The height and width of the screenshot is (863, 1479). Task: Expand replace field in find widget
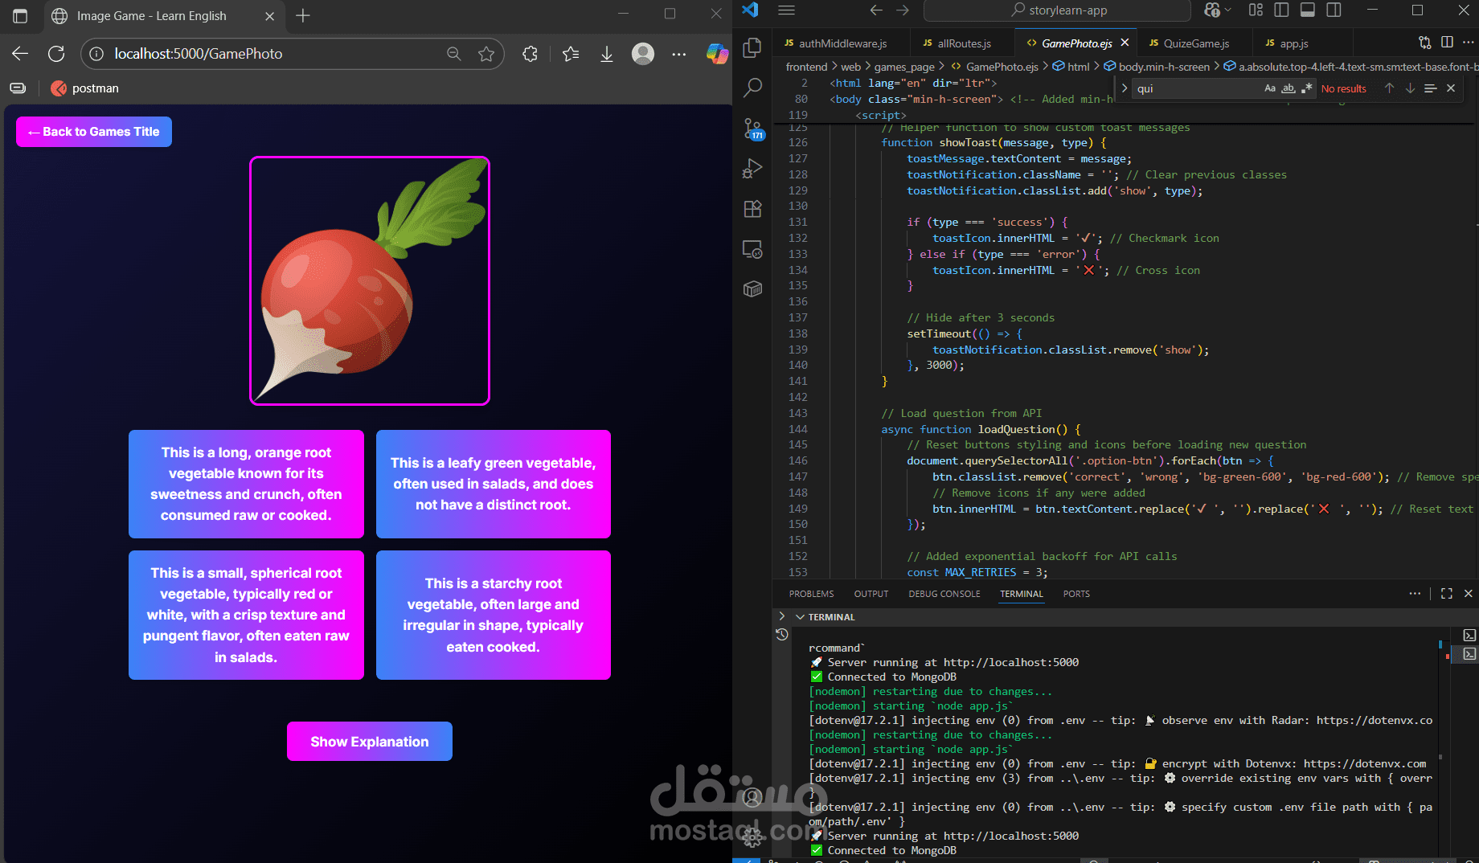tap(1125, 88)
